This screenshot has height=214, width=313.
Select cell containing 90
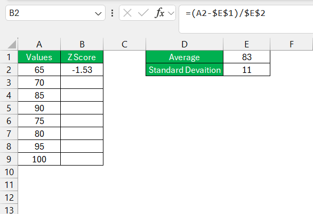coord(39,108)
